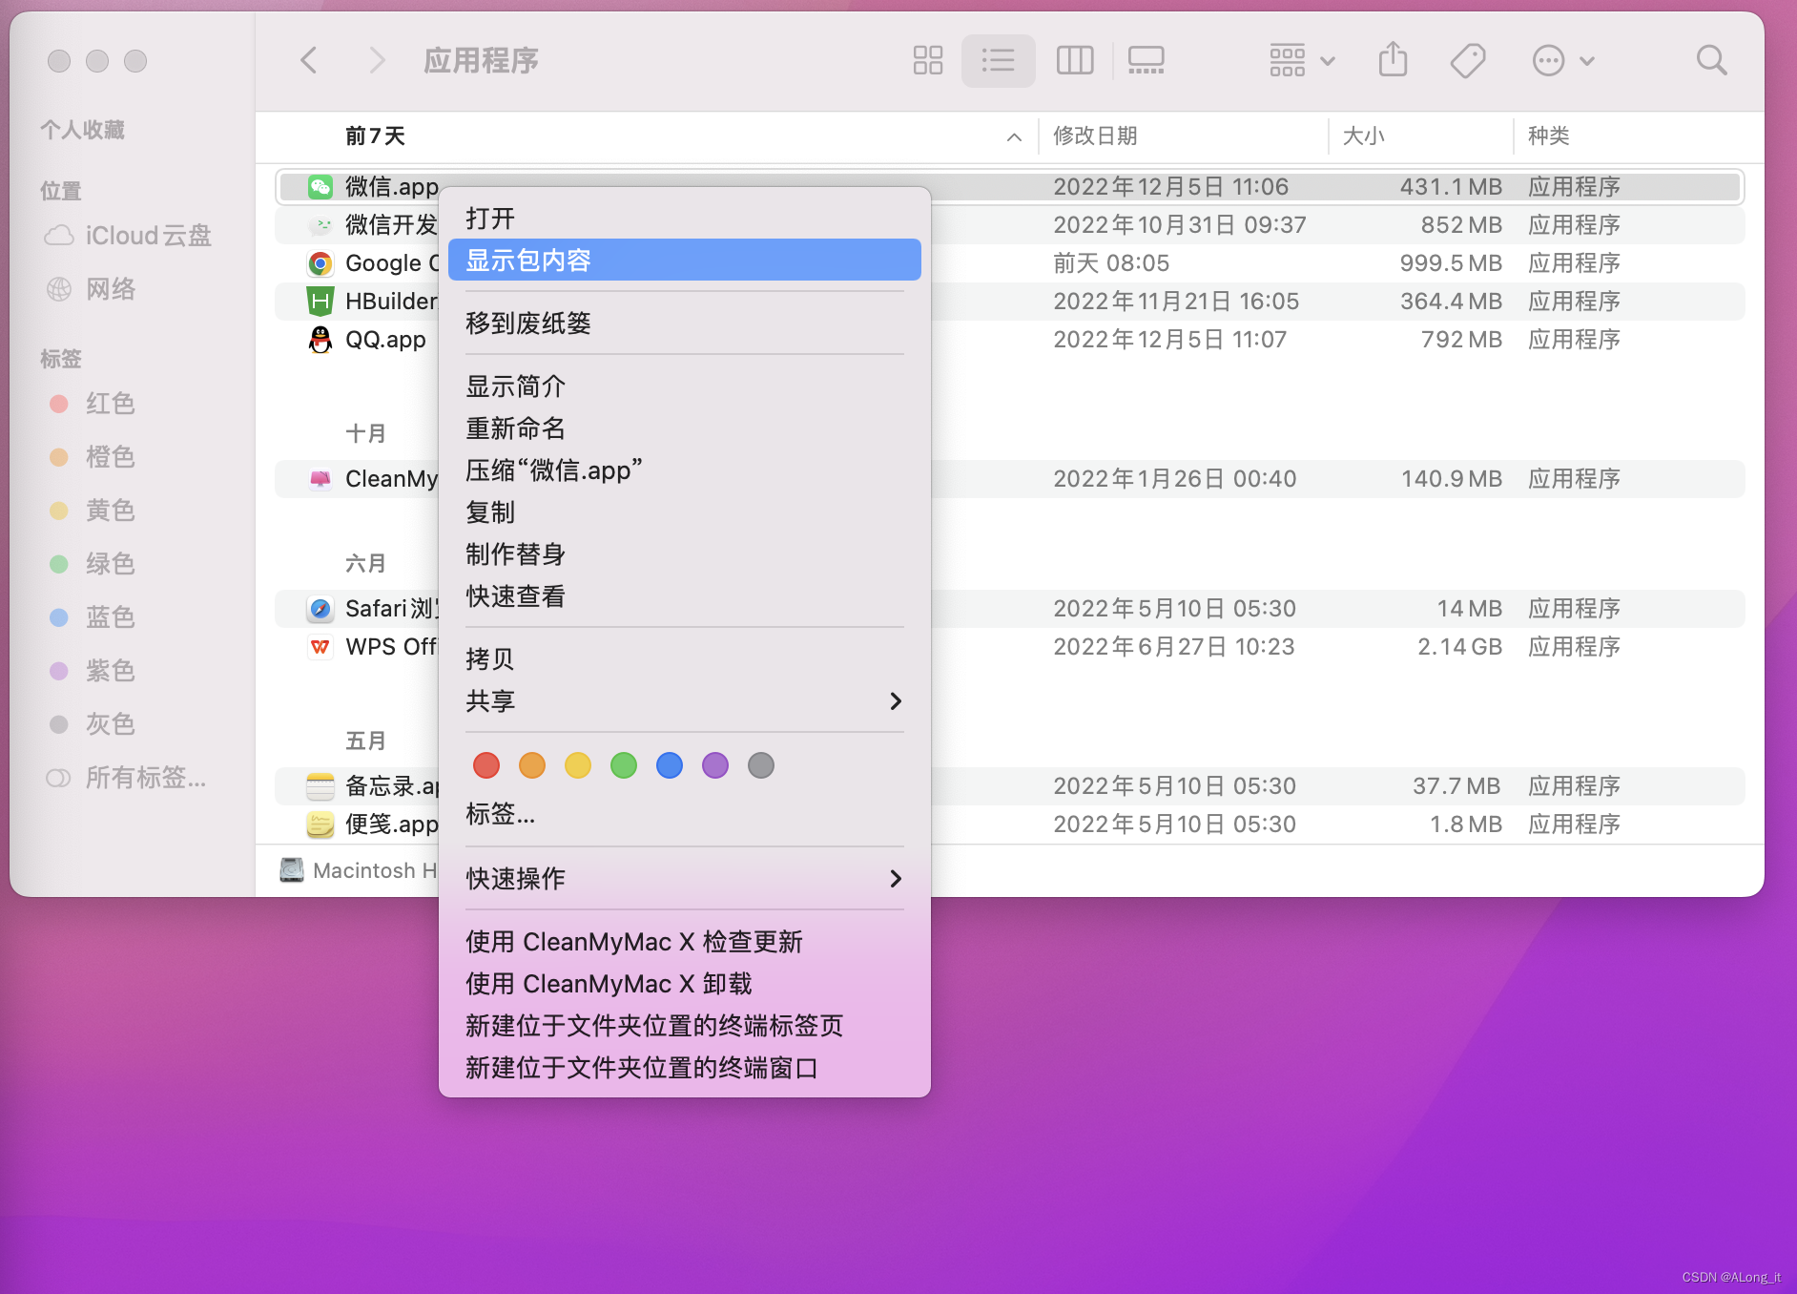The image size is (1797, 1294).
Task: Choose 重新命名 from context menu
Action: coord(684,428)
